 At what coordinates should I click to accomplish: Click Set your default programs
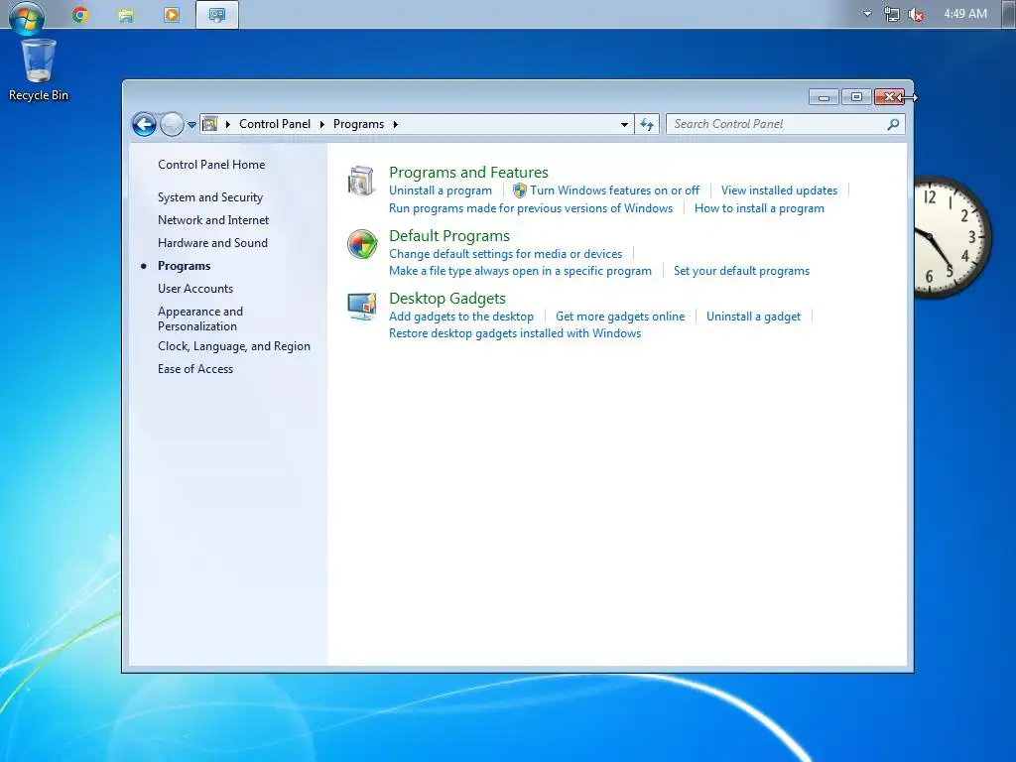point(741,271)
